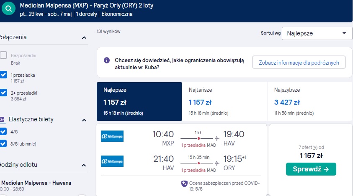Click the purple info icon about restrictions
This screenshot has width=353, height=196.
click(107, 60)
